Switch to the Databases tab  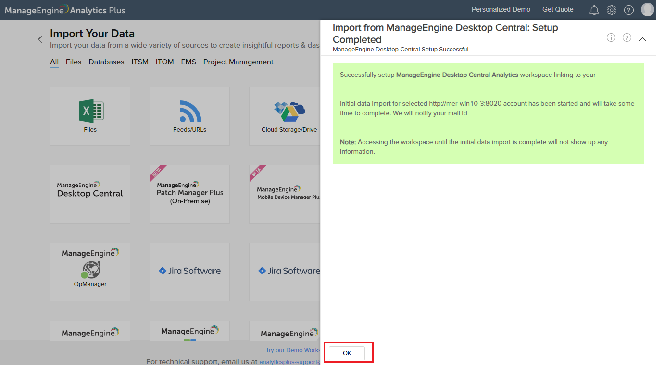[x=106, y=62]
